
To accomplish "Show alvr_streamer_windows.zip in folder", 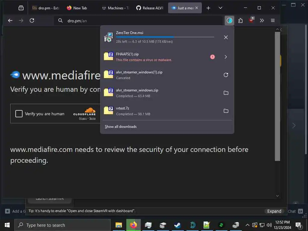I will pyautogui.click(x=226, y=93).
